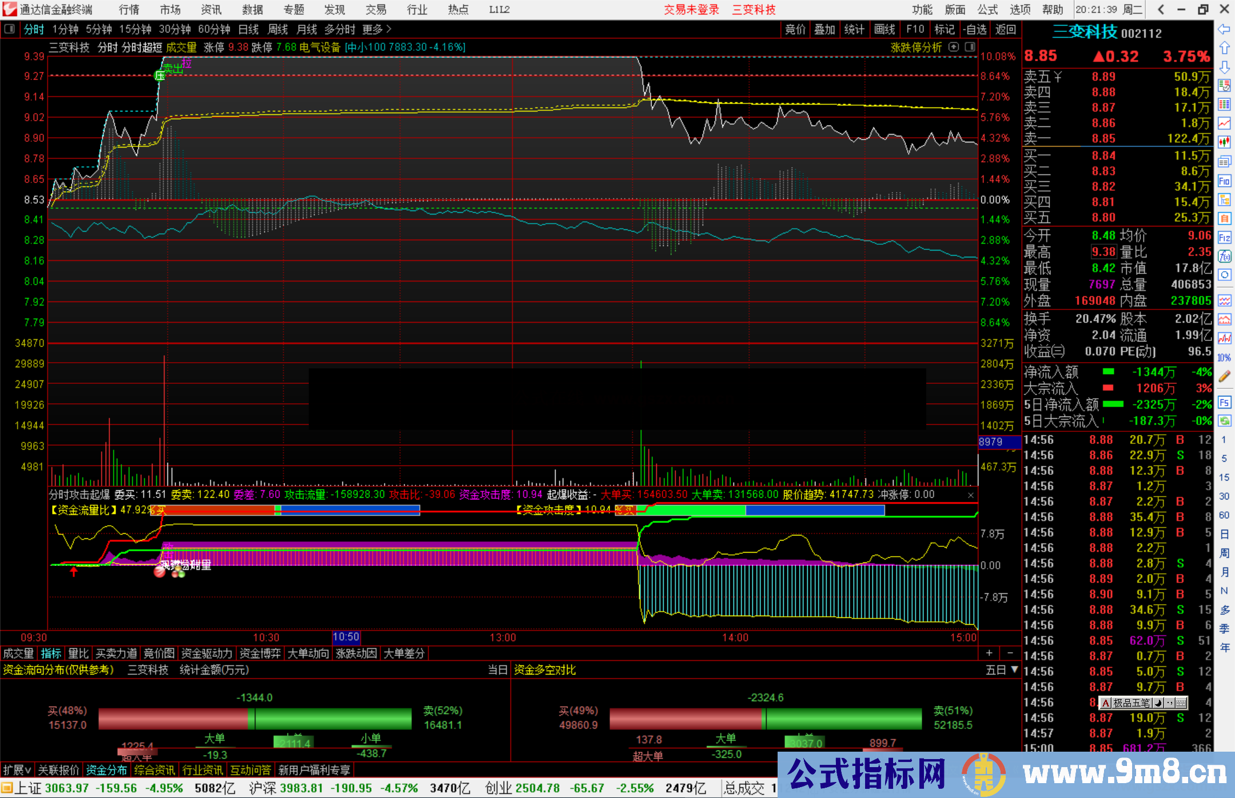Click the left arrow back icon in right sidebar

click(1224, 29)
